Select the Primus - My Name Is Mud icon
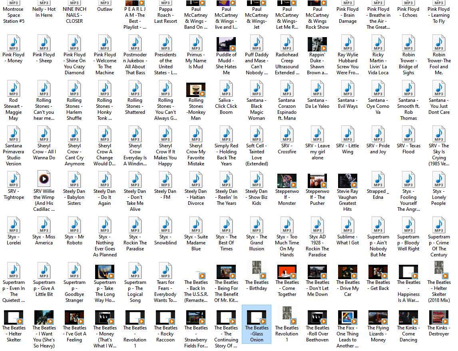The width and height of the screenshot is (458, 351). coord(196,43)
